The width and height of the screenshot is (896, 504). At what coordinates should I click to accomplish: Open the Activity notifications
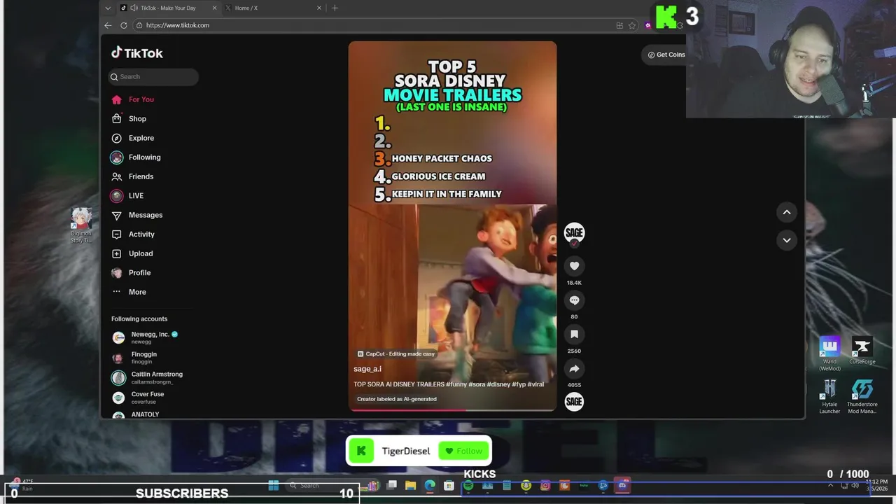coord(133,234)
